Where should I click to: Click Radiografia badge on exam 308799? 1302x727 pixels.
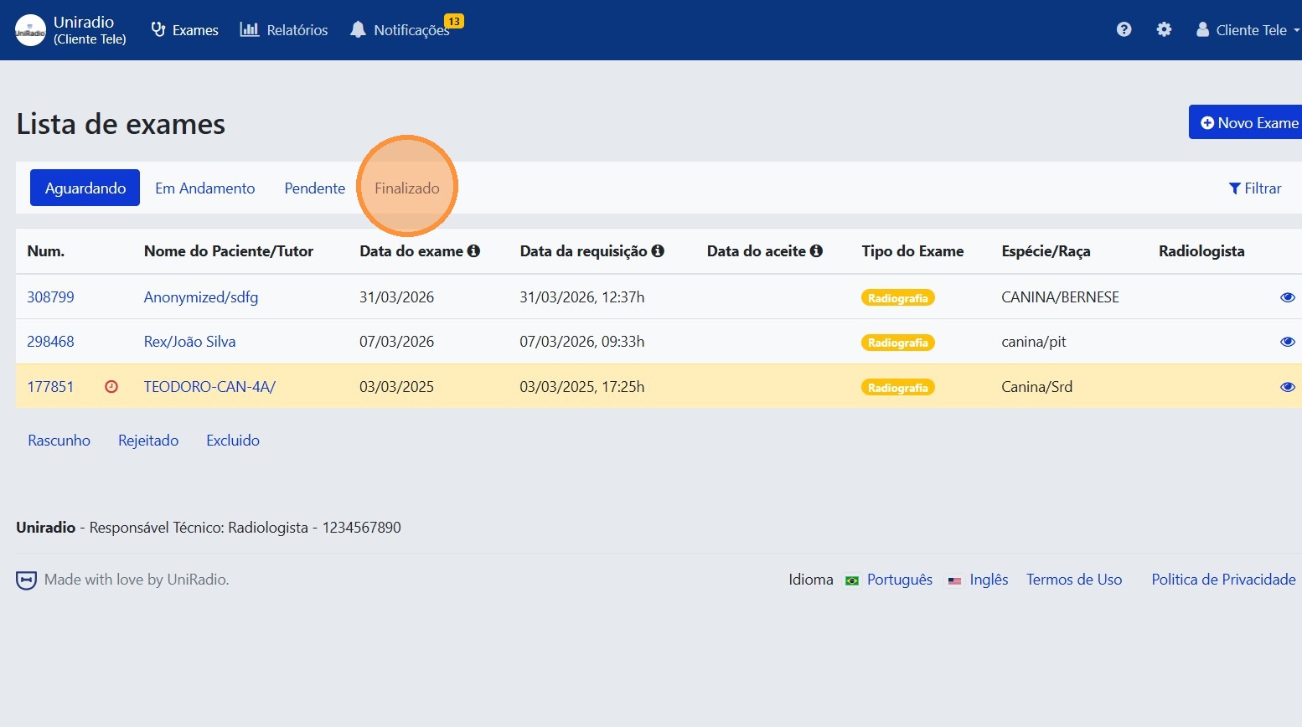click(897, 298)
